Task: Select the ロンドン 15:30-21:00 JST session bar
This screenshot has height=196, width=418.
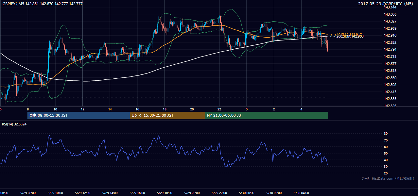Action: (167, 115)
